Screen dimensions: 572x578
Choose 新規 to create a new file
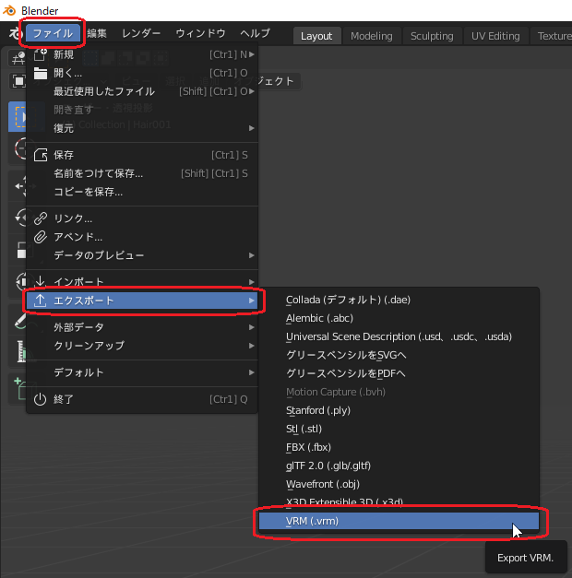coord(142,54)
